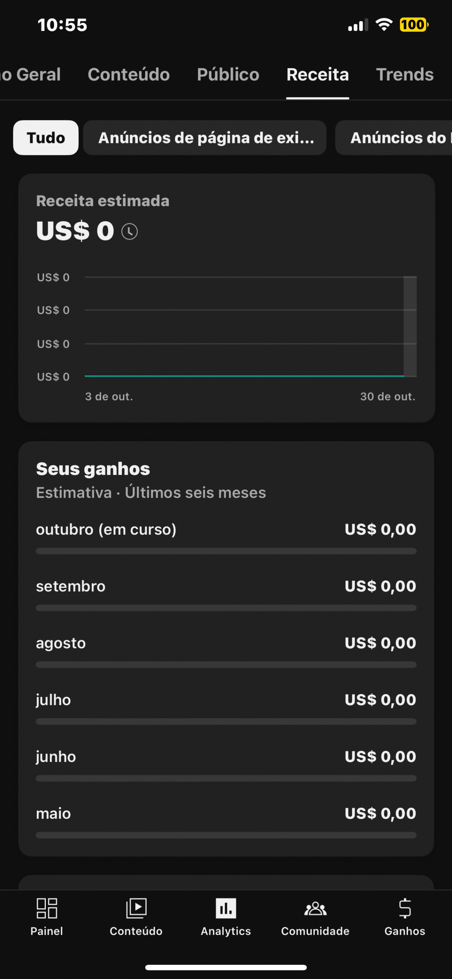Viewport: 452px width, 979px height.
Task: Tap the Receita estimada heading
Action: 103,201
